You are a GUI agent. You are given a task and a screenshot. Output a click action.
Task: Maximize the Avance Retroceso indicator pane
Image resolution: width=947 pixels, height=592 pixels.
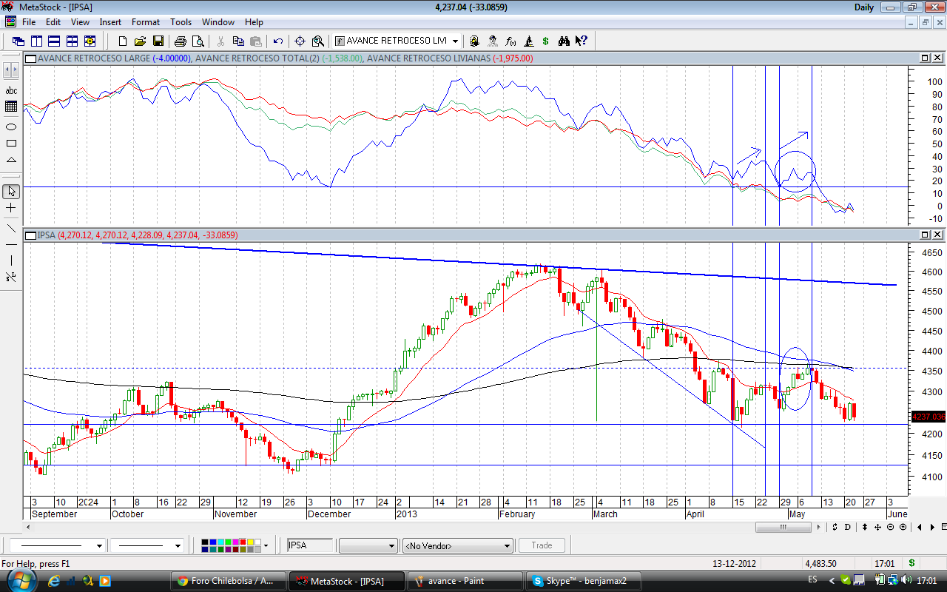925,58
